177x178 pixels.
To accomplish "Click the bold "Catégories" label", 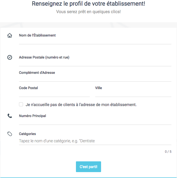I will (x=27, y=134).
